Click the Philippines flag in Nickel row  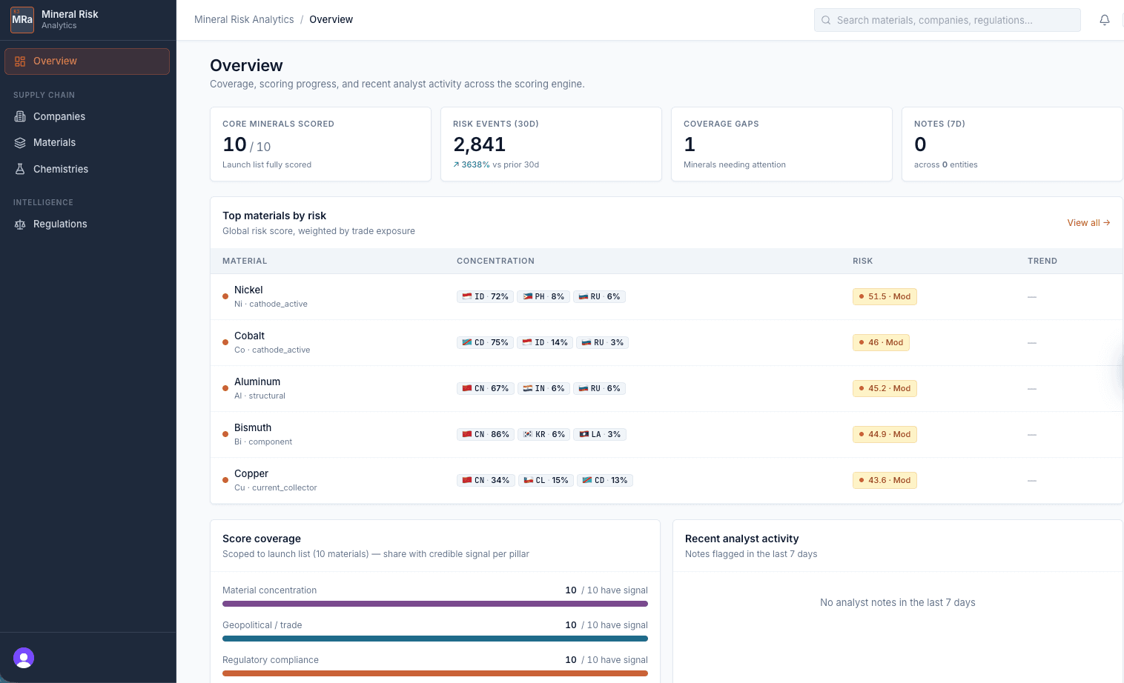[x=528, y=296]
